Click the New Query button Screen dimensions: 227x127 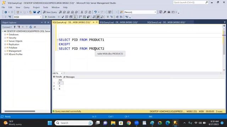coord(50,12)
